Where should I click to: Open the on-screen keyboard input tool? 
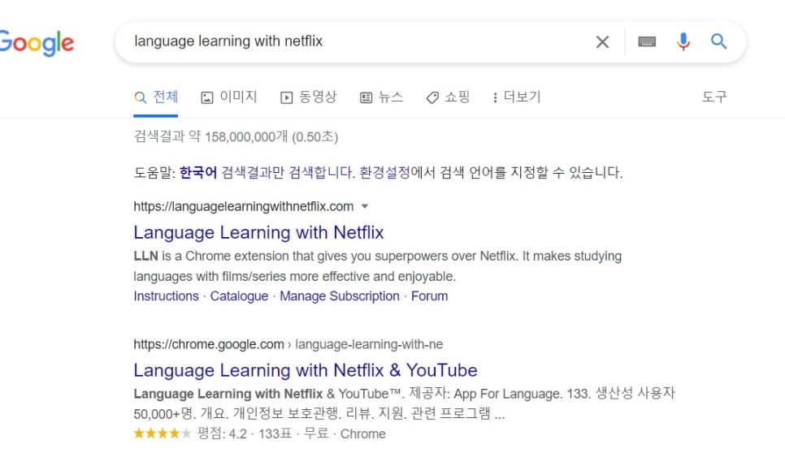647,41
